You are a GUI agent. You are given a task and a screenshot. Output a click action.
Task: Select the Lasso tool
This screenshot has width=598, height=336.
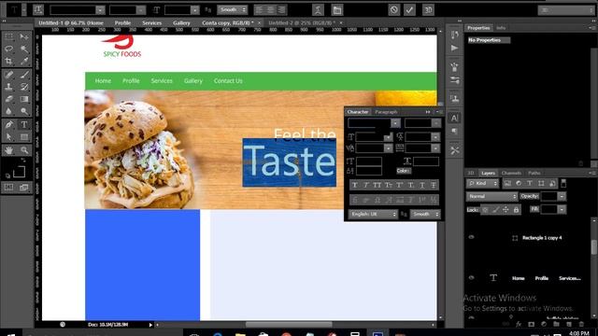click(x=8, y=49)
